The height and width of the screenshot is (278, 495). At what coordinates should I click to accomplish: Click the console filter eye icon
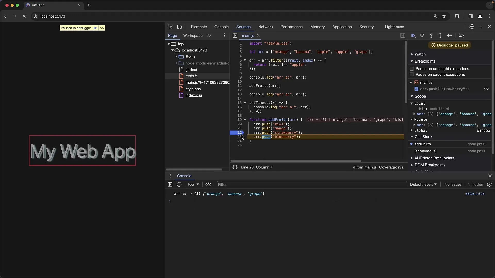pos(208,184)
